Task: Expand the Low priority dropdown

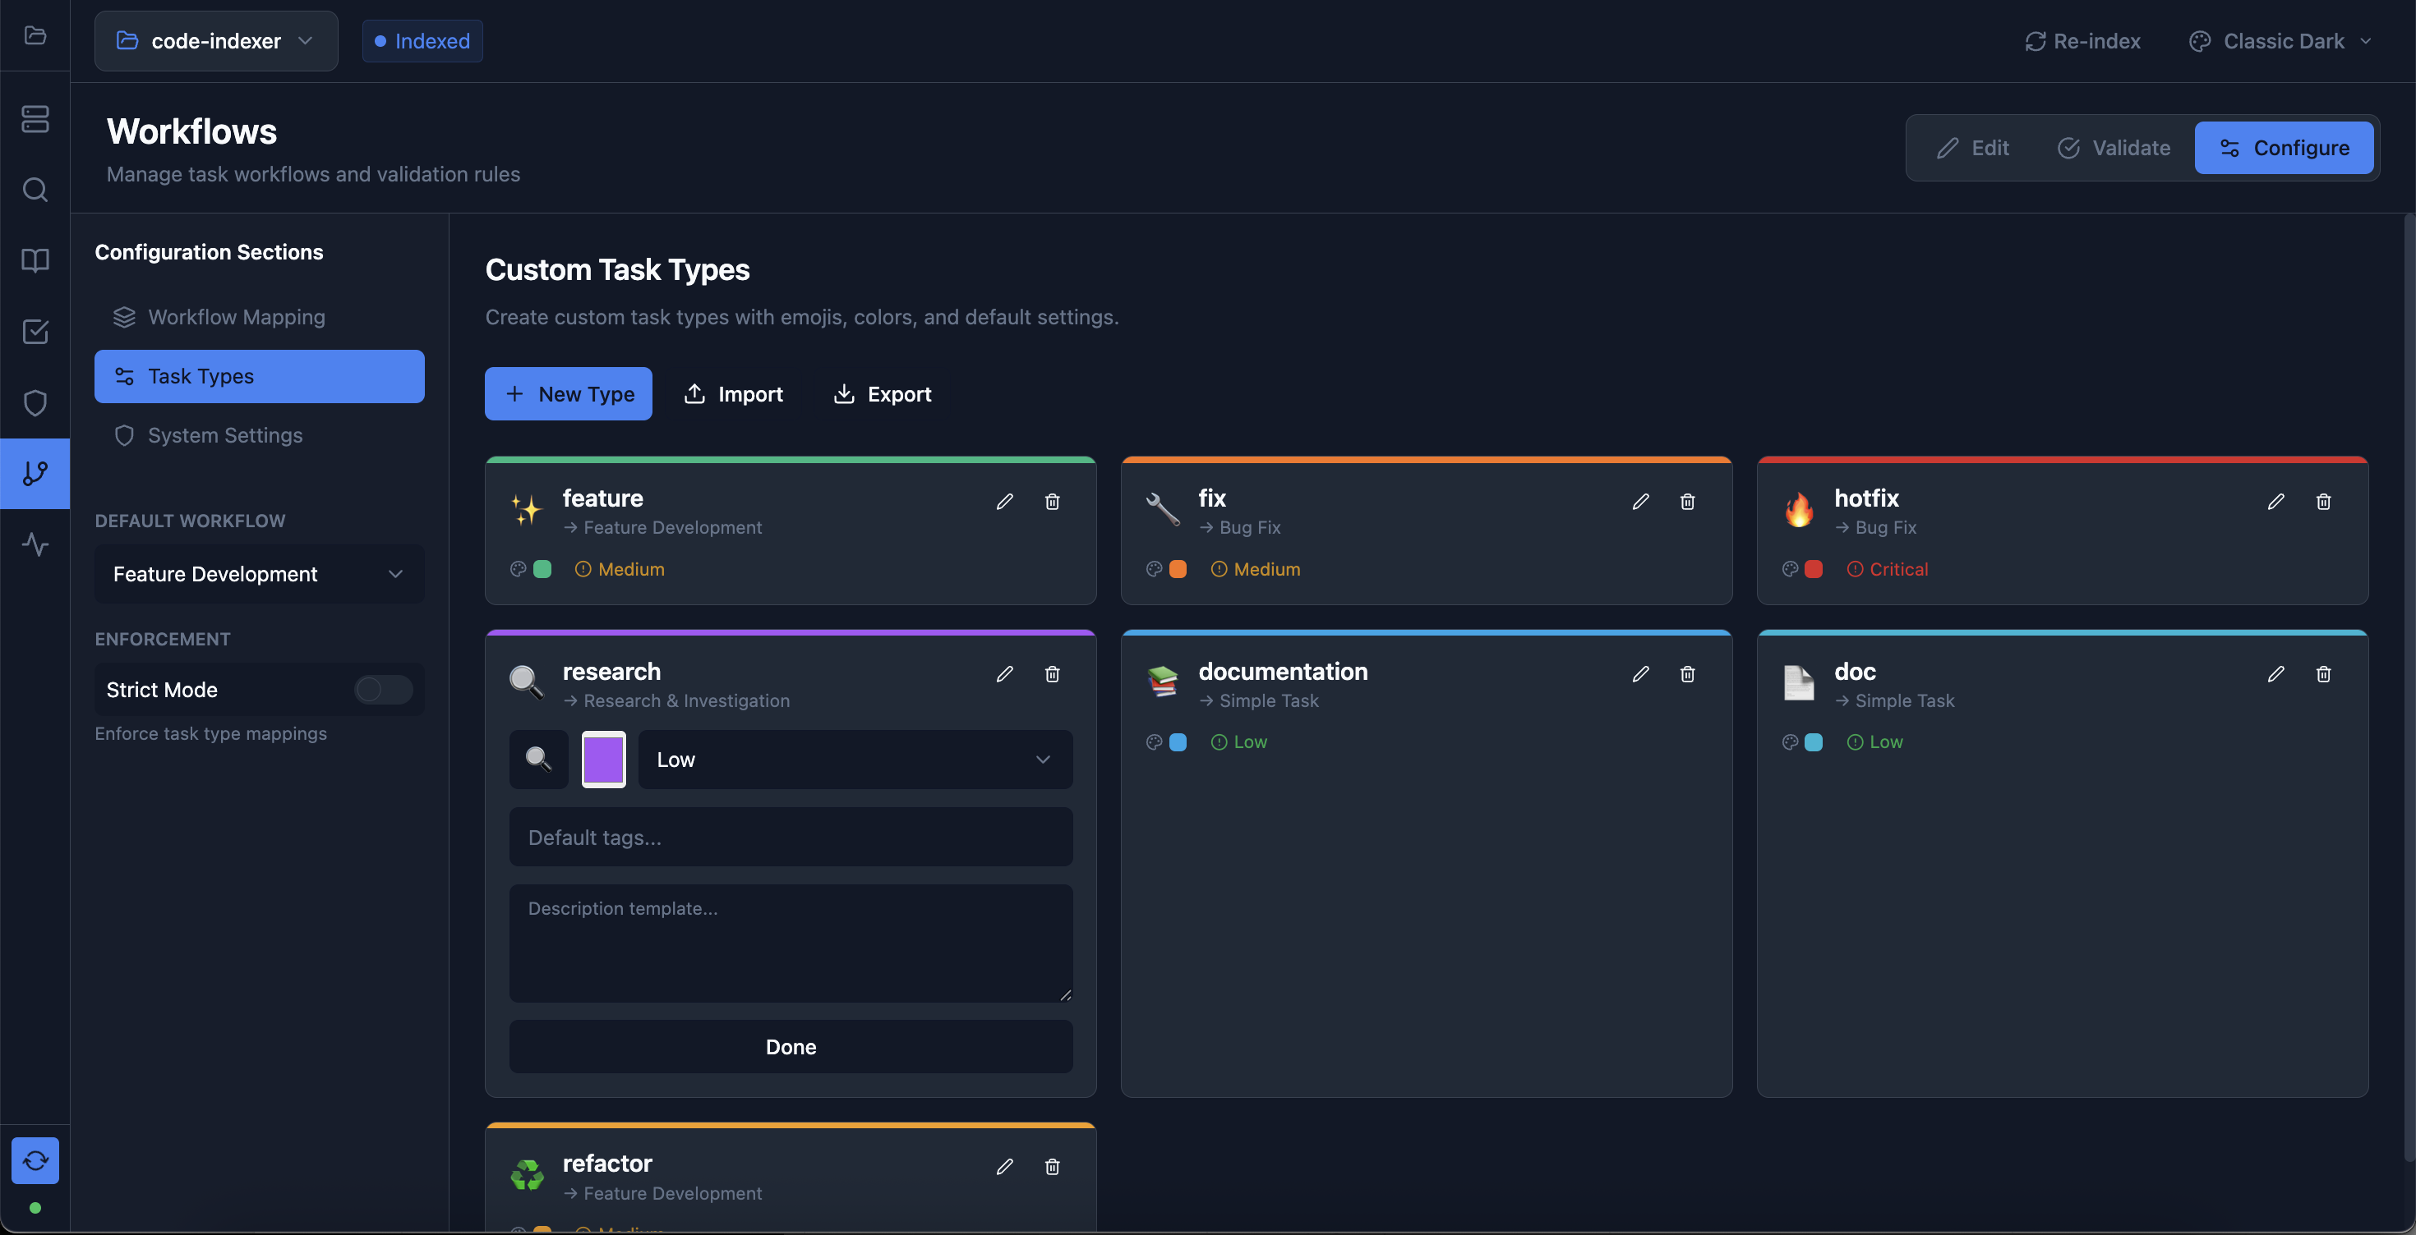Action: click(x=855, y=759)
